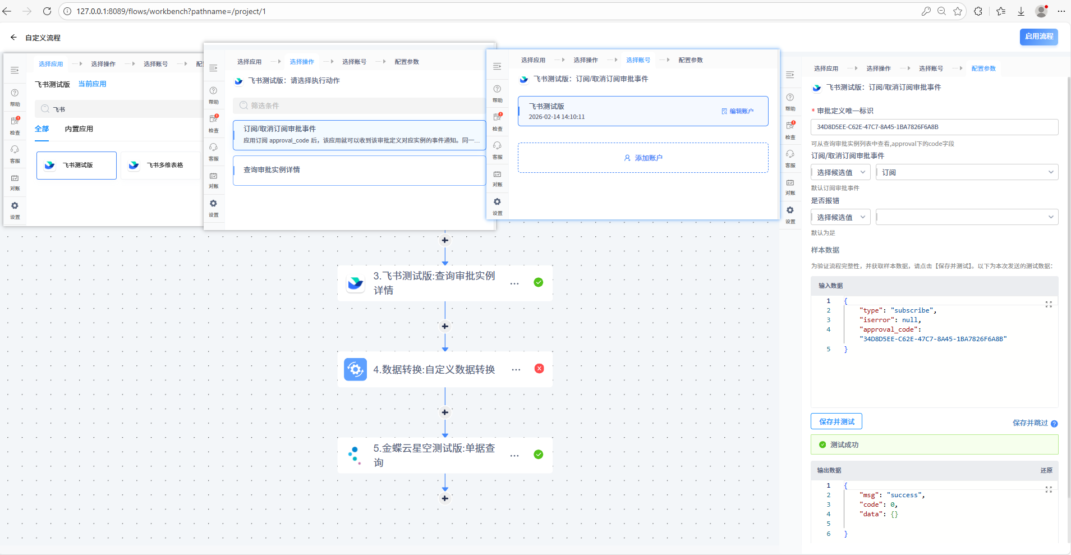This screenshot has width=1071, height=555.
Task: Click the 数据转换 gear icon on step 4
Action: pos(355,369)
